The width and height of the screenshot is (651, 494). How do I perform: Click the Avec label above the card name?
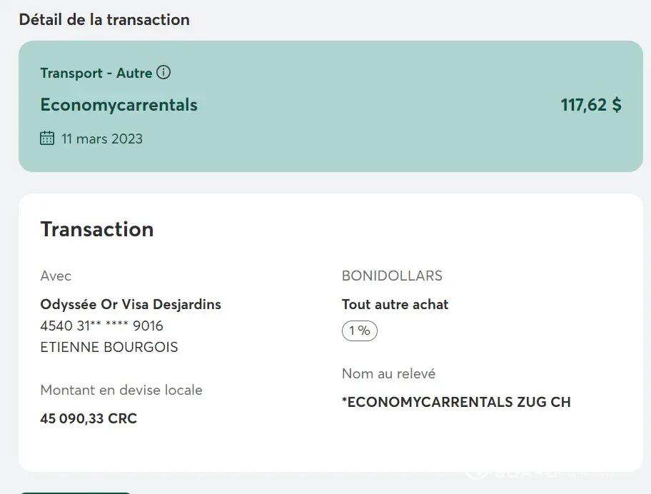pyautogui.click(x=56, y=276)
